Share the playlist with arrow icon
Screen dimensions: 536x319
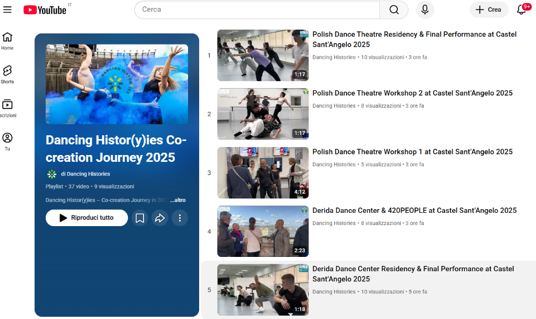click(x=159, y=218)
